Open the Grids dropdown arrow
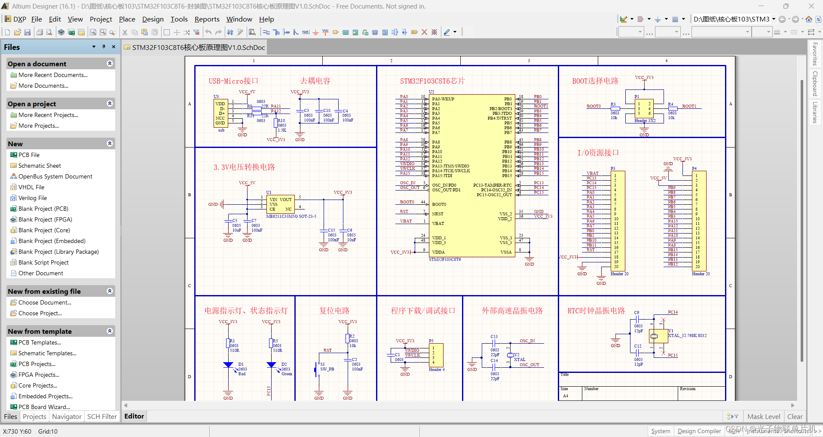 coord(683,19)
